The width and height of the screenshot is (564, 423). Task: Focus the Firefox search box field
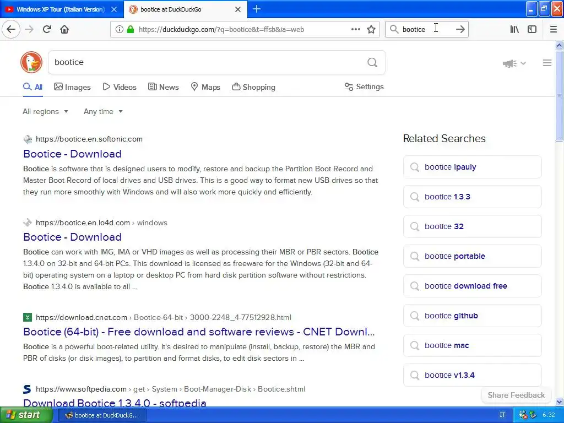point(426,29)
